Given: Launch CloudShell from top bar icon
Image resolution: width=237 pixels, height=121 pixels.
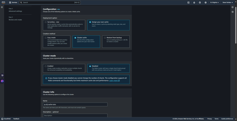Looking at the screenshot, I should (188, 3).
